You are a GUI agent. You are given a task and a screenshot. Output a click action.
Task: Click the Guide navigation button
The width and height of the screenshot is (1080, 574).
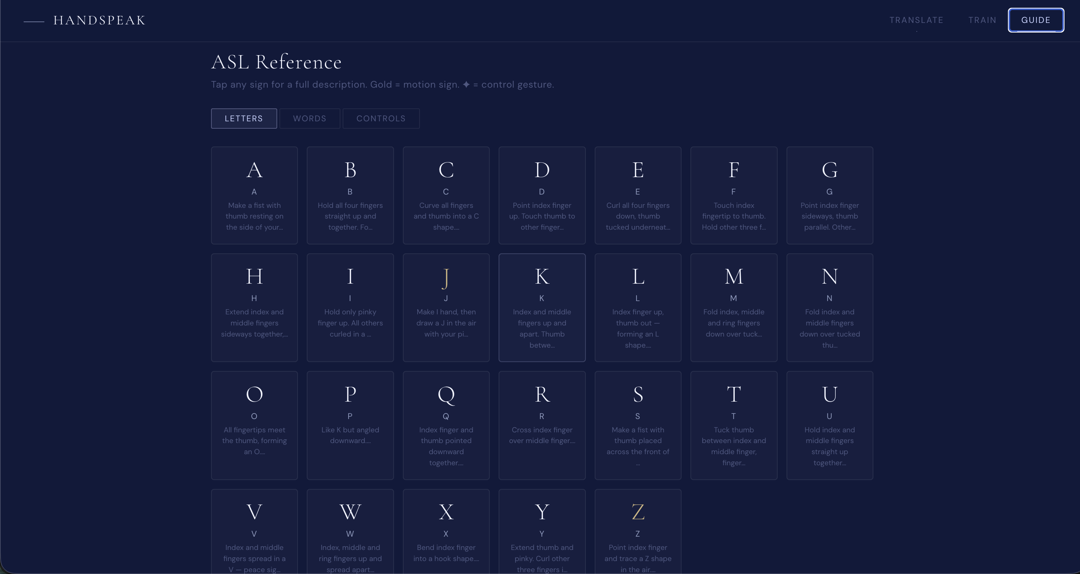[1036, 20]
